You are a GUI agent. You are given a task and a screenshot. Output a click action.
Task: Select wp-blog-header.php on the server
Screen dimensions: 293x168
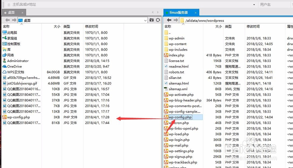pos(185,100)
